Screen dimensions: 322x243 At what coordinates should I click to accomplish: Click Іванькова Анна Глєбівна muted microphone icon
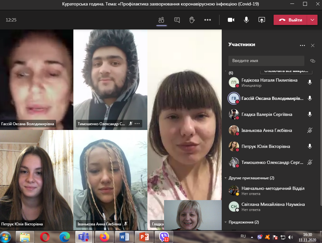coord(310,130)
